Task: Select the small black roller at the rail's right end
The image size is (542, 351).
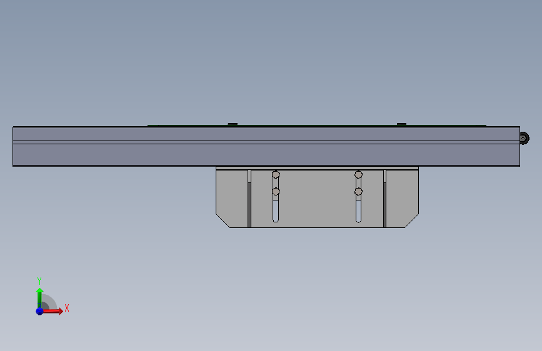Action: coord(524,138)
